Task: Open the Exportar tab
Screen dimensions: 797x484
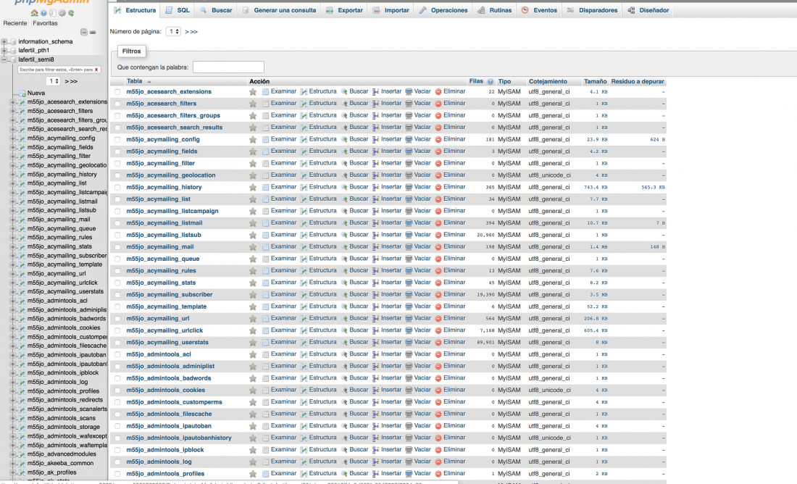Action: tap(345, 10)
